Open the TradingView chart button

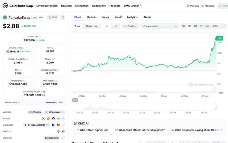coord(130,26)
